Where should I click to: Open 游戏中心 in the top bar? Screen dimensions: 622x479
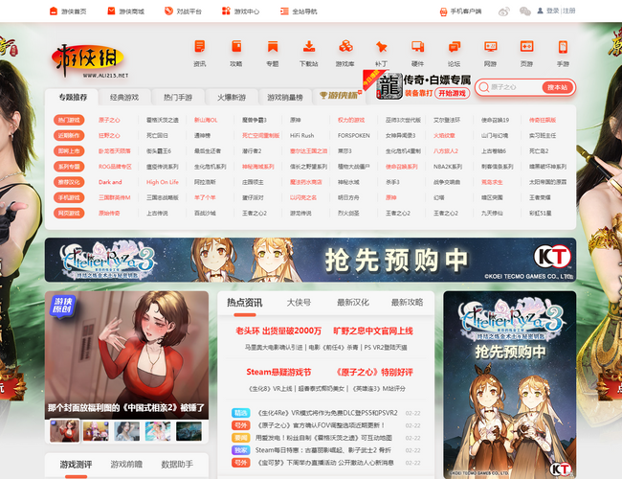click(x=246, y=11)
